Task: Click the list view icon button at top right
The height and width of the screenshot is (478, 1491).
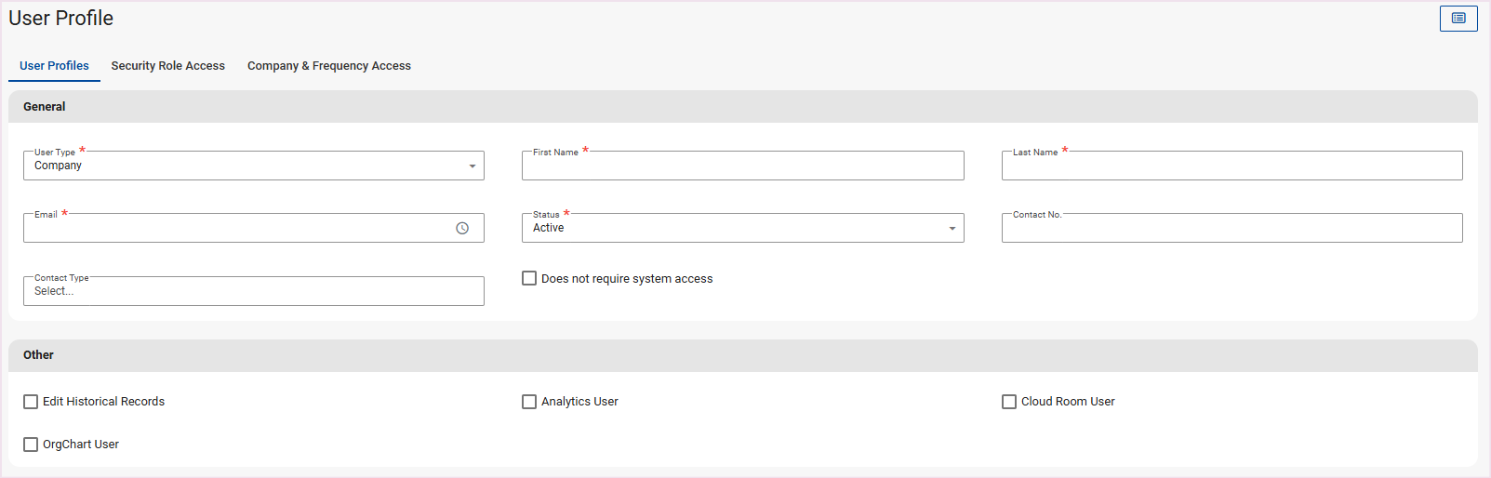Action: coord(1458,19)
